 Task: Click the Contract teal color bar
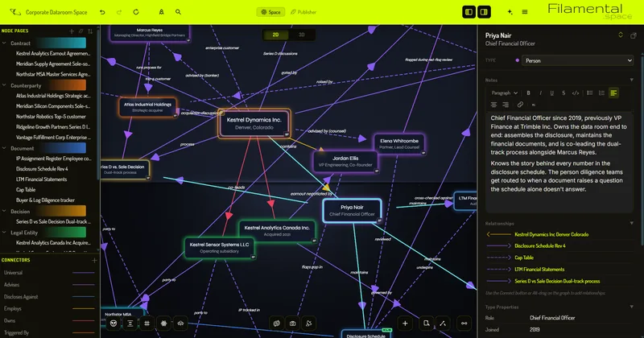pyautogui.click(x=61, y=43)
